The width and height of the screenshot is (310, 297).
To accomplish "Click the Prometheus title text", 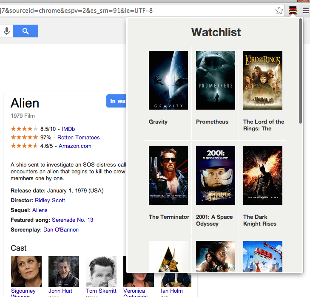I will (x=212, y=122).
